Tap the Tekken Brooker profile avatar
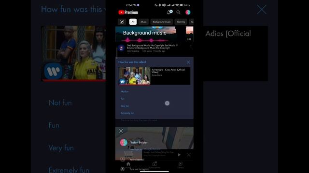 point(124,142)
